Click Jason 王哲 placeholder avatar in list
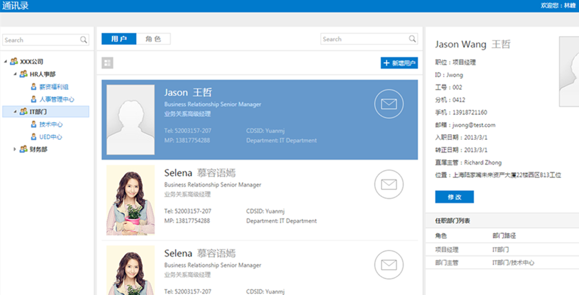This screenshot has height=295, width=579. [x=131, y=120]
